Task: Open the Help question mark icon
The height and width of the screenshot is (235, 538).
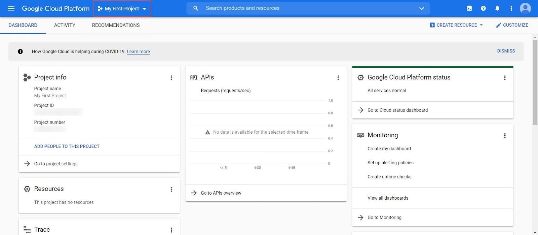Action: pos(483,8)
